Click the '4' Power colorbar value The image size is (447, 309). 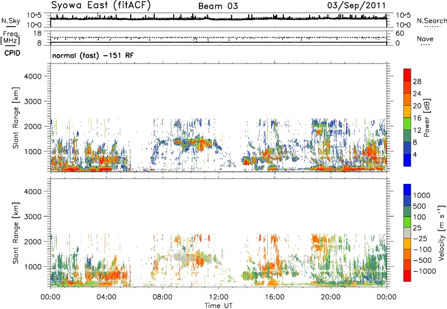coord(415,154)
